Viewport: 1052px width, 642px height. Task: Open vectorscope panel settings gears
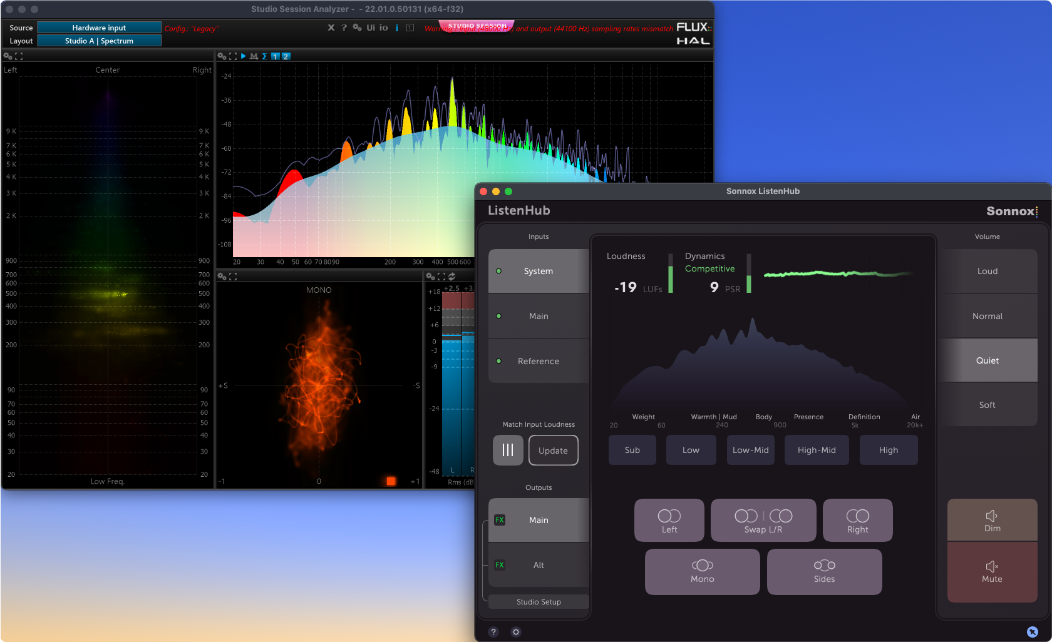tap(222, 277)
